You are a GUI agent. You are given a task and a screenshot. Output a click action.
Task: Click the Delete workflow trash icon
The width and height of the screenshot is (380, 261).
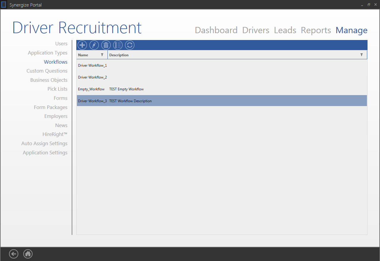(106, 45)
